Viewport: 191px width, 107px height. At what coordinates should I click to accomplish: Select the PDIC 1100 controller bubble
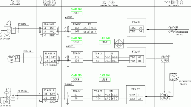pos(164,59)
